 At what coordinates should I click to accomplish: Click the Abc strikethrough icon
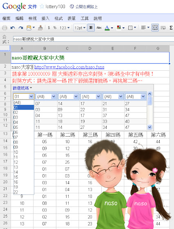[x=99, y=28]
